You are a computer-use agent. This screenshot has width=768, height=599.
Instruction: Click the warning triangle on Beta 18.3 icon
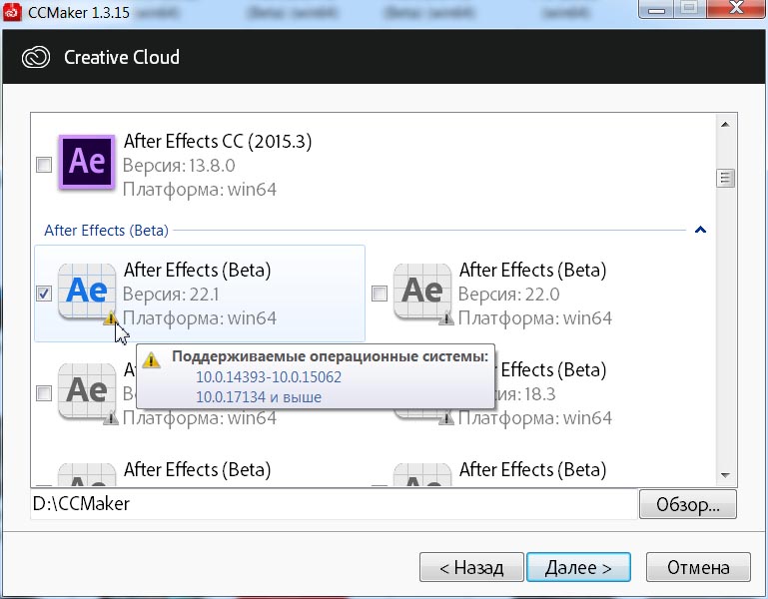446,417
